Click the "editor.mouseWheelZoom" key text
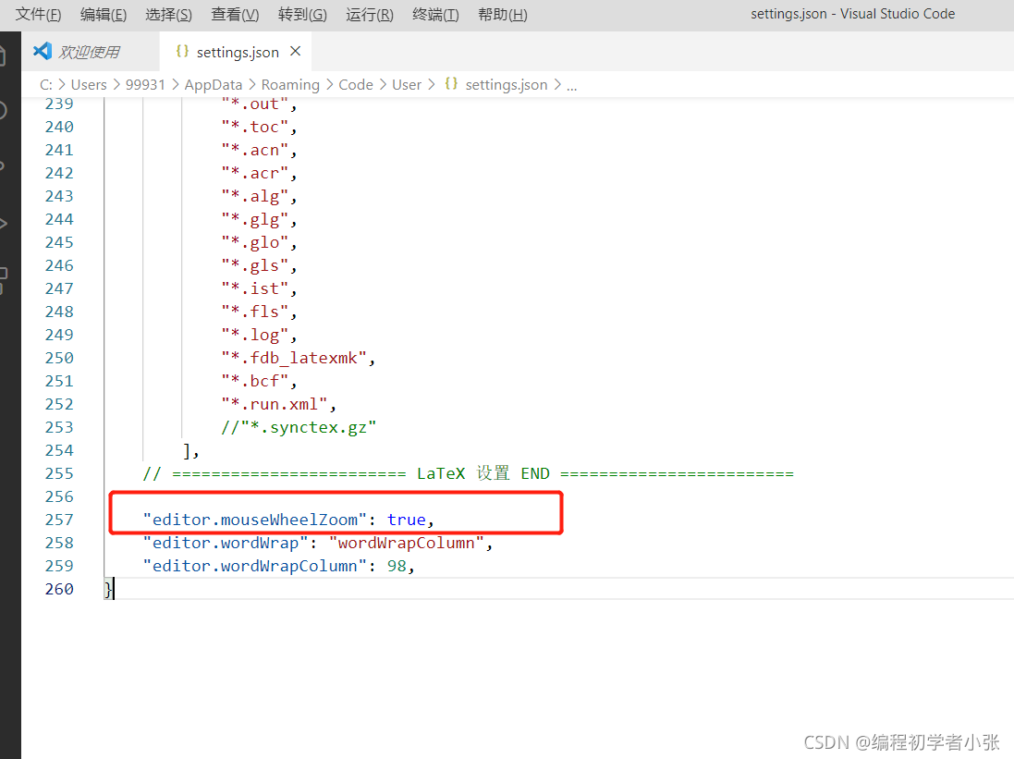Image resolution: width=1014 pixels, height=759 pixels. point(255,520)
